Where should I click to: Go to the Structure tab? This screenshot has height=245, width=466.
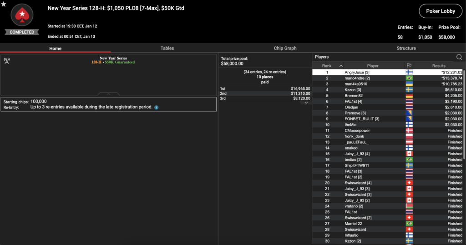pos(406,48)
